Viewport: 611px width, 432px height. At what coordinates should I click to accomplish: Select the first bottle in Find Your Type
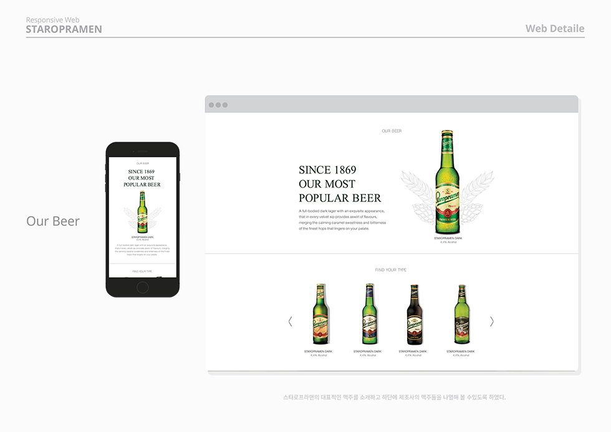click(319, 315)
